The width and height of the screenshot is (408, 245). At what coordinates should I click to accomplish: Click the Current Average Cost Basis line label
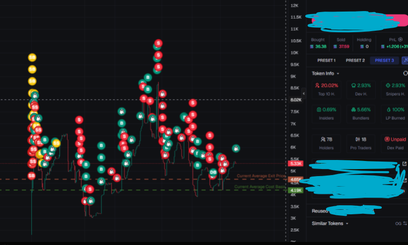click(260, 187)
